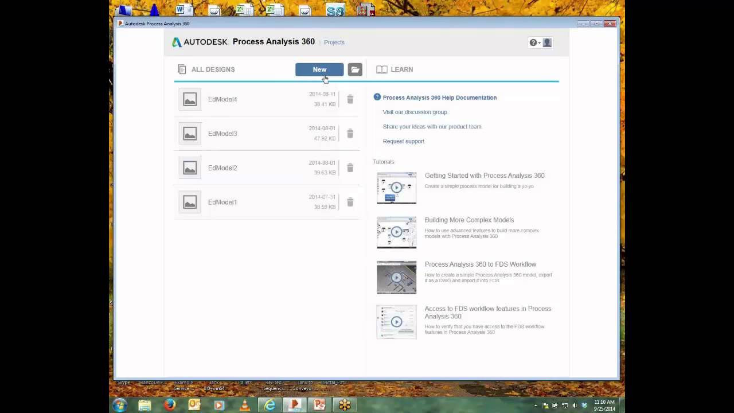
Task: Open Getting Started with Process Analysis 360 title
Action: point(485,176)
